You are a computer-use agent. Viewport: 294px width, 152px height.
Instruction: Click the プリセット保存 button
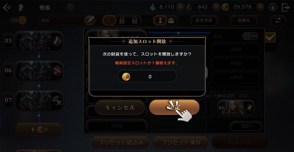tap(181, 142)
